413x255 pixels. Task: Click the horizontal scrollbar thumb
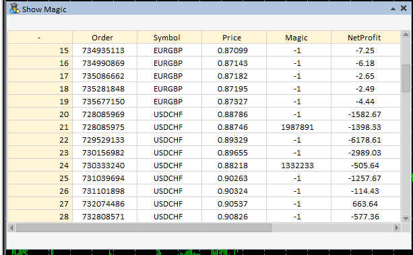click(x=144, y=227)
